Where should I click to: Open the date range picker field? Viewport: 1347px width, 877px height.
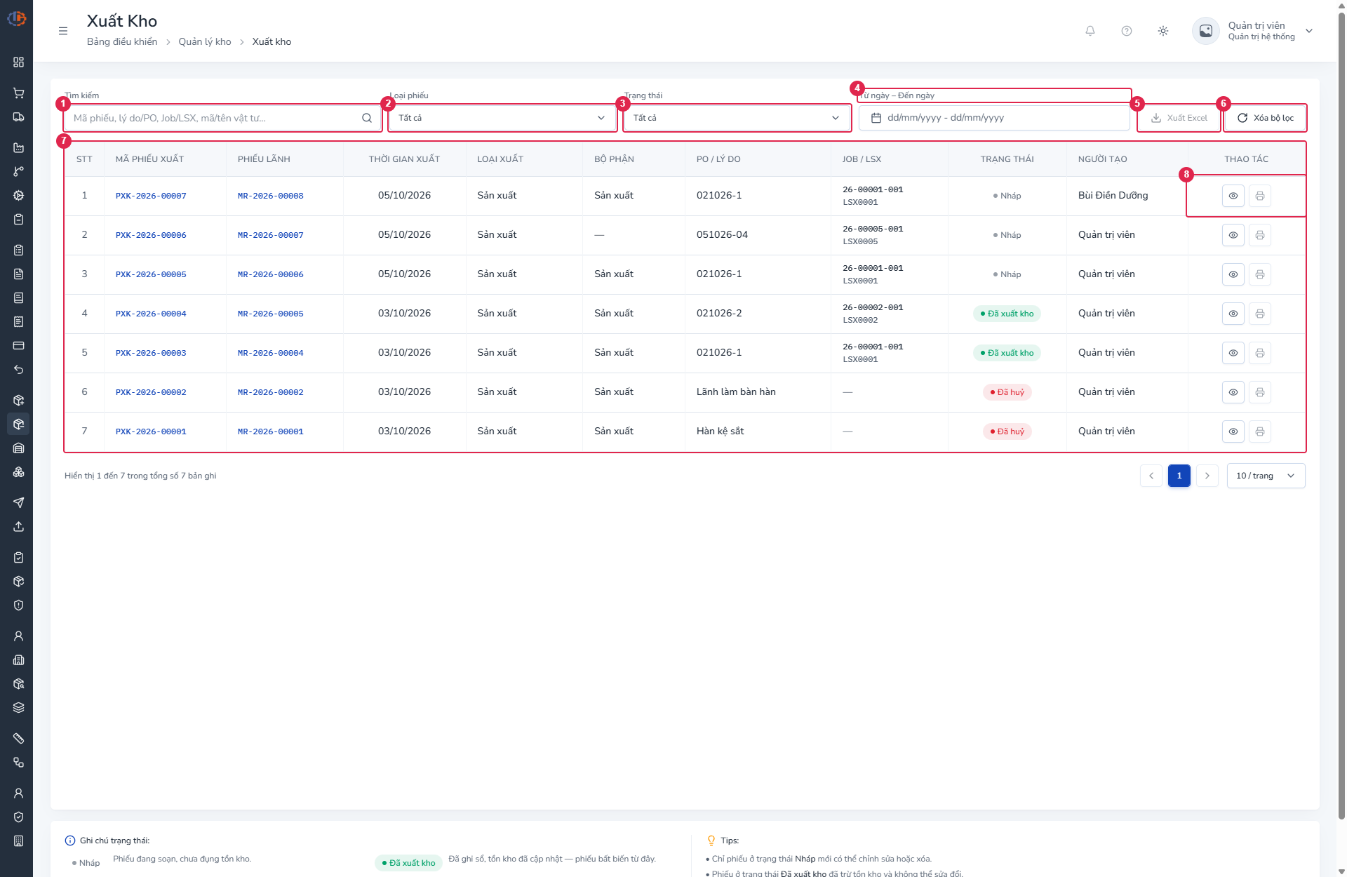click(994, 118)
